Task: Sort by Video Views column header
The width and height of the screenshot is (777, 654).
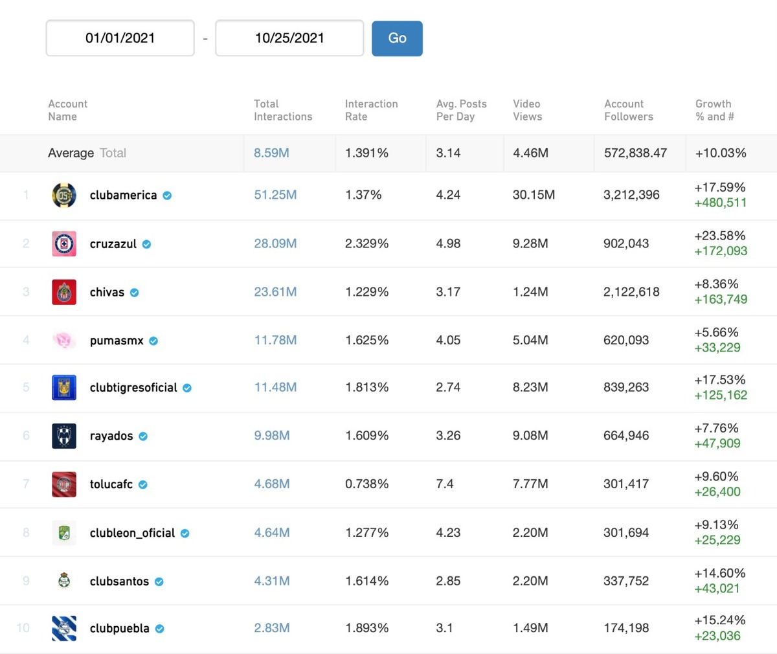Action: pos(527,110)
